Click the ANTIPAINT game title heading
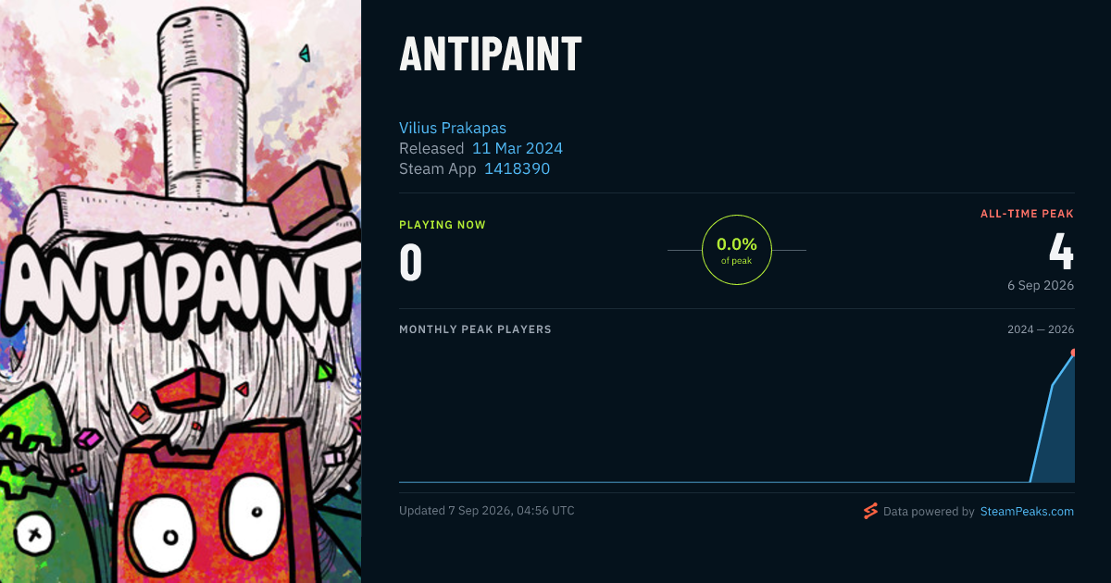1111x583 pixels. (491, 55)
